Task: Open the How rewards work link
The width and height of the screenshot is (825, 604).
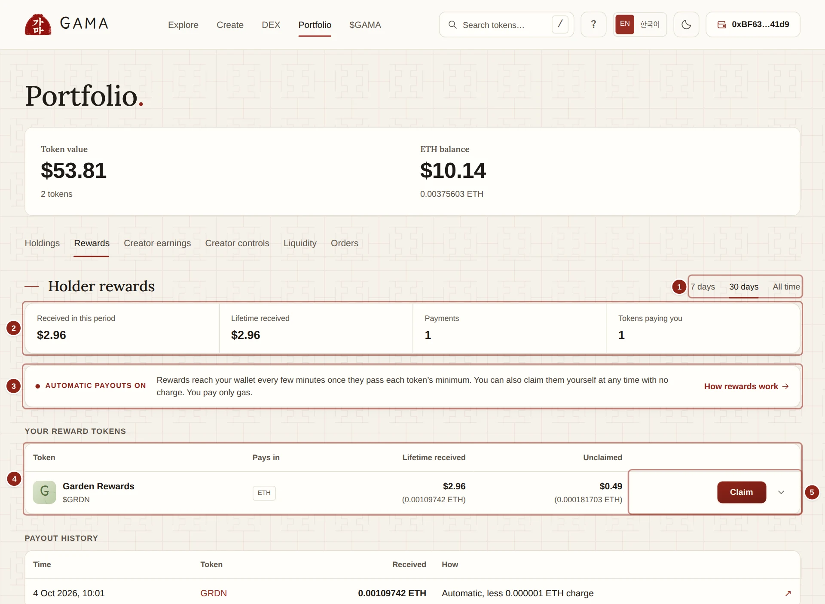Action: point(746,386)
